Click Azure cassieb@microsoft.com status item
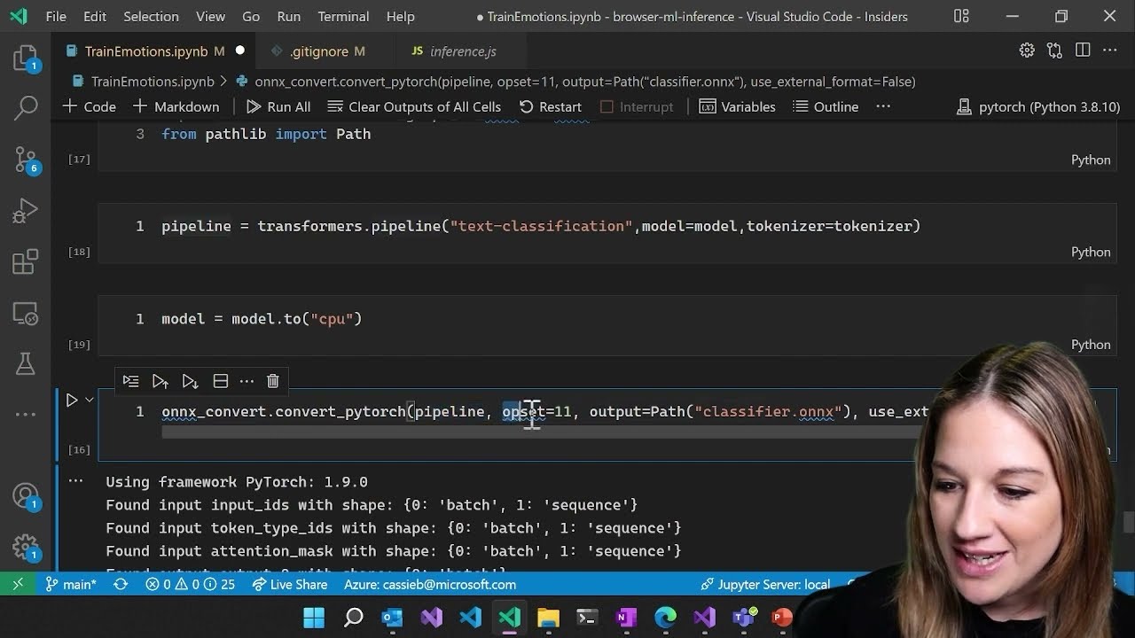Viewport: 1135px width, 638px height. tap(430, 584)
